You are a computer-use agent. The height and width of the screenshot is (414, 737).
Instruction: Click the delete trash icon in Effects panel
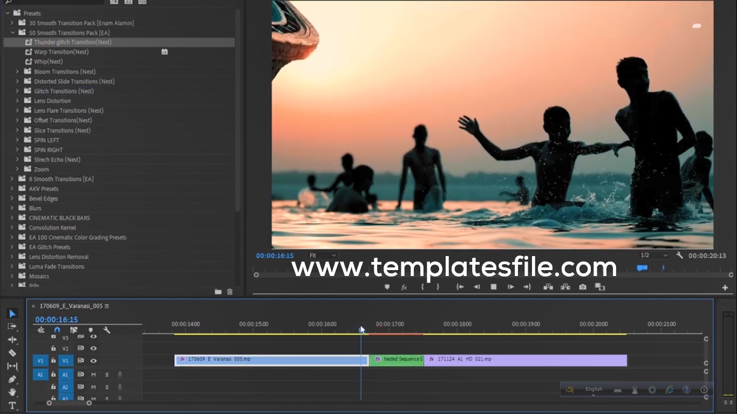tap(230, 292)
